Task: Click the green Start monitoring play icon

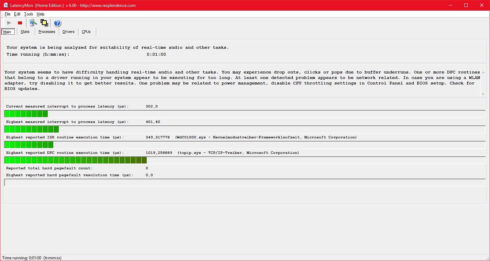Action: tap(9, 23)
